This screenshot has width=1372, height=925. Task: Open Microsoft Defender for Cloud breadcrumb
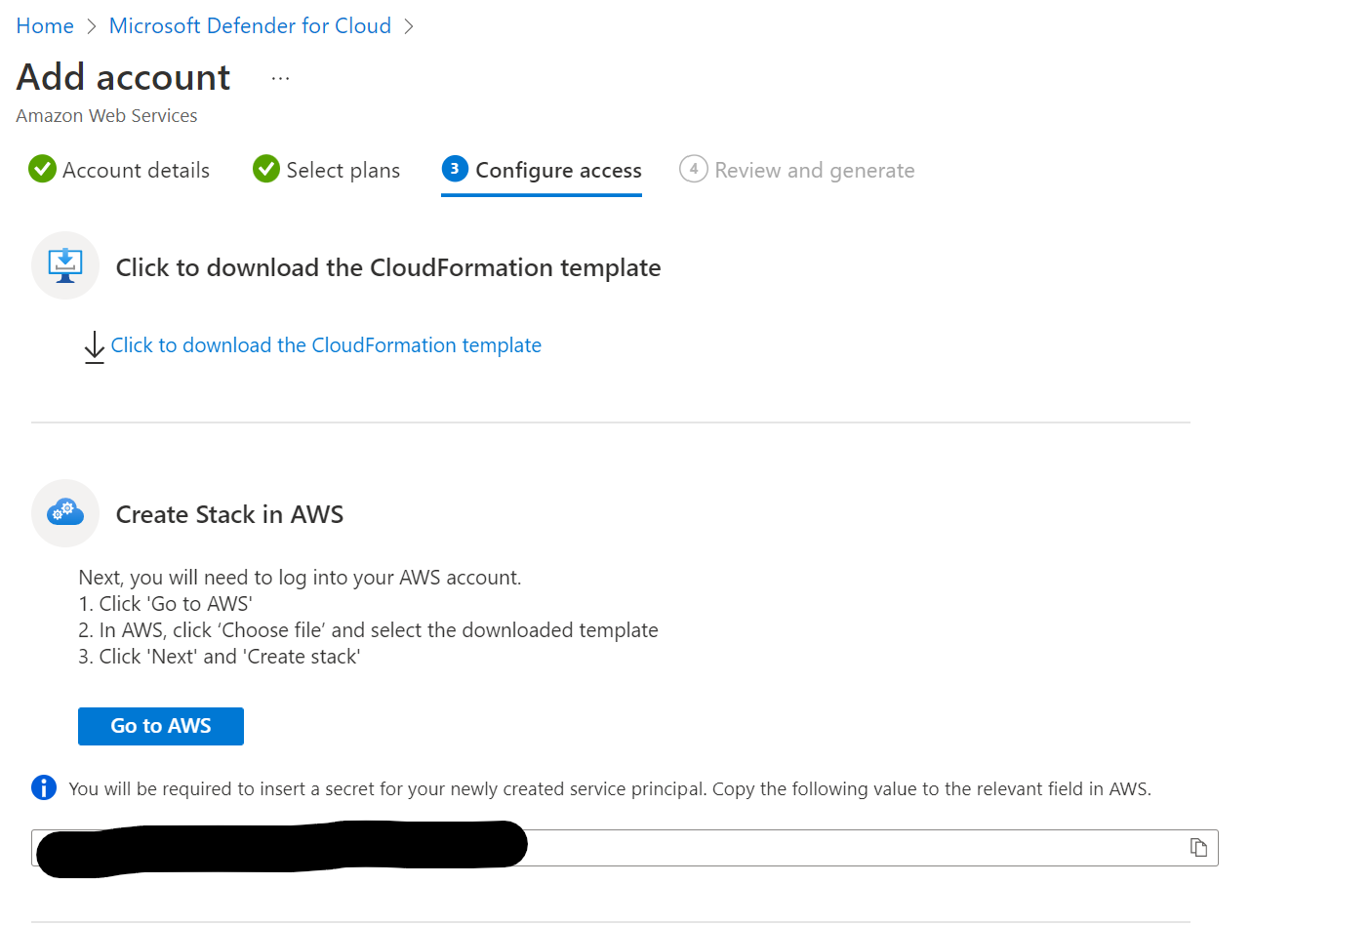pyautogui.click(x=250, y=26)
